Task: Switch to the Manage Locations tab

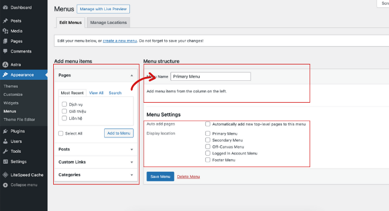Action: coord(109,22)
